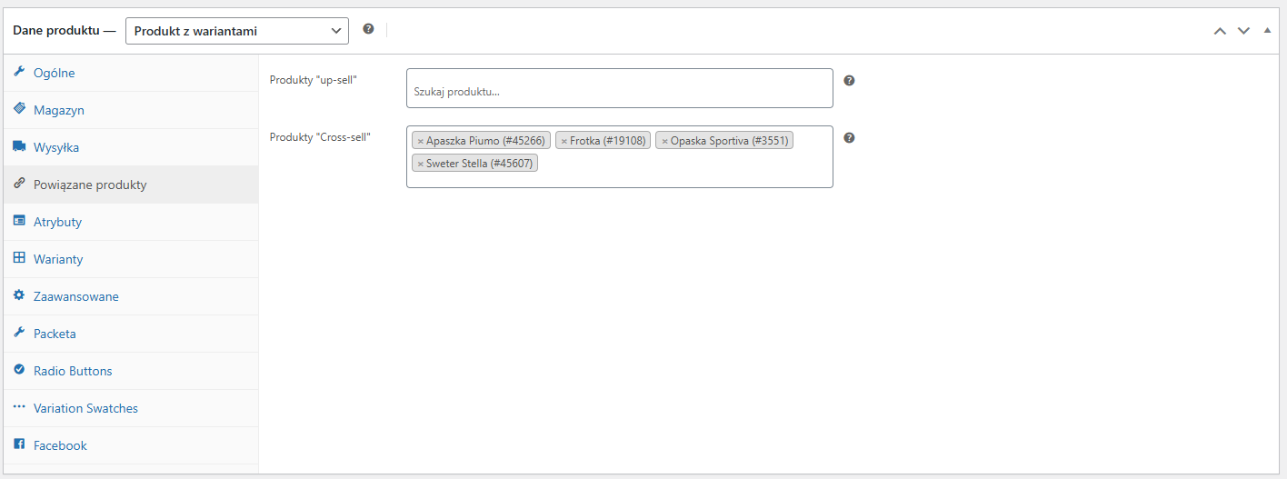Open the Radio Buttons tab

(73, 371)
